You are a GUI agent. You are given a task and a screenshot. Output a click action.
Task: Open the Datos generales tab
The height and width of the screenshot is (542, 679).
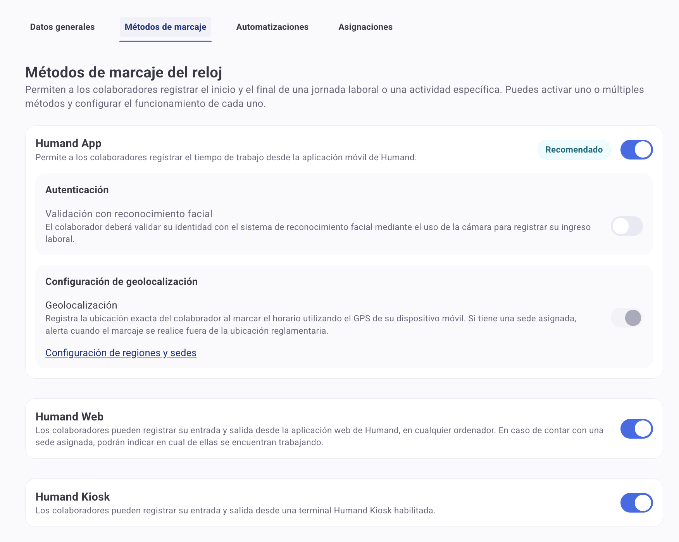click(x=62, y=27)
